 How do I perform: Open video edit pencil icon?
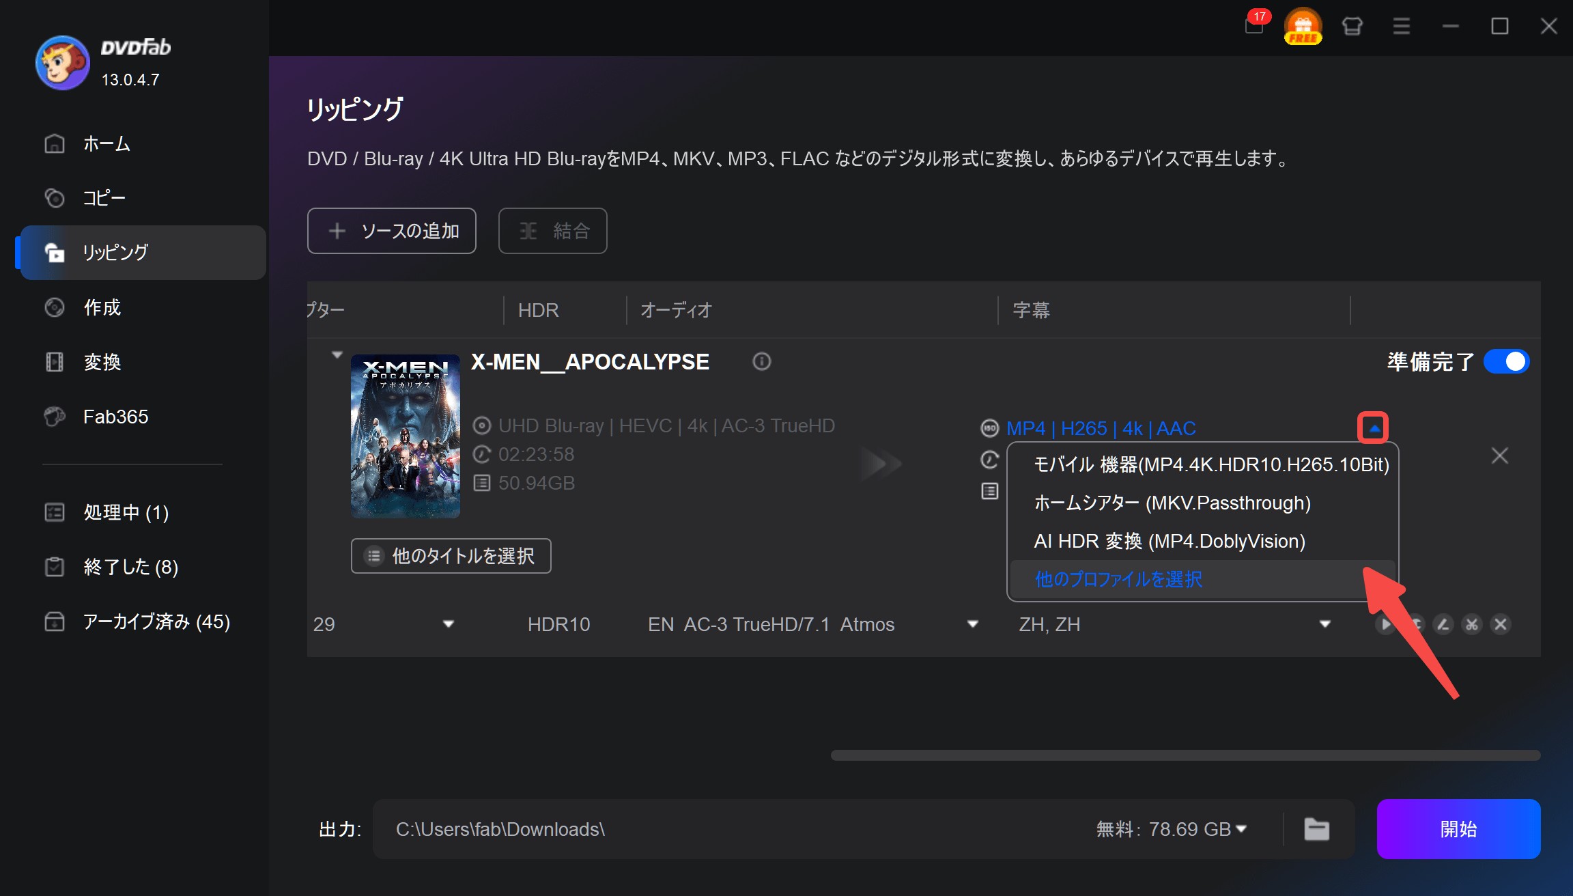tap(1443, 624)
